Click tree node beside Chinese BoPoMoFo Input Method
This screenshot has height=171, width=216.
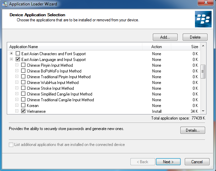point(17,71)
